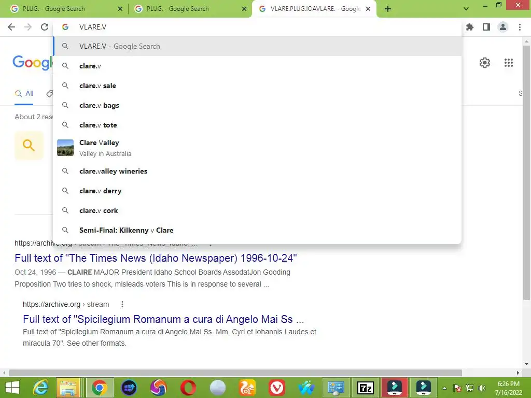Click the address bar containing VLARE.V

tap(257, 27)
